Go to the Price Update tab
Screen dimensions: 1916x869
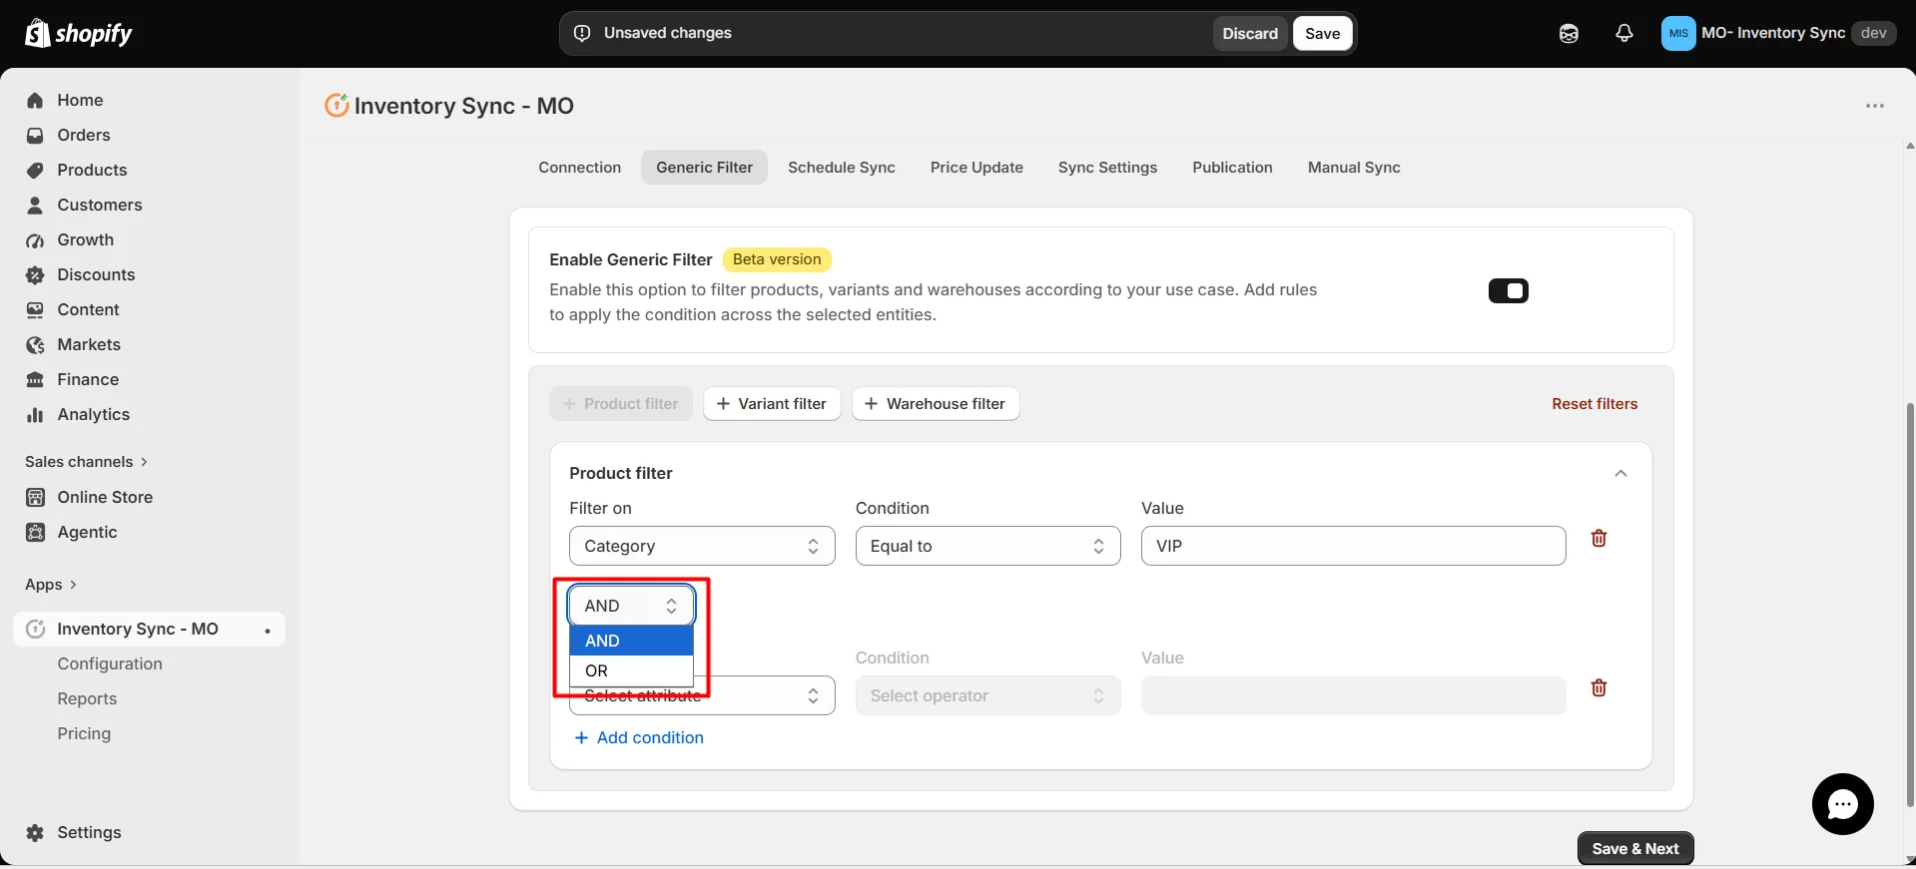[976, 168]
